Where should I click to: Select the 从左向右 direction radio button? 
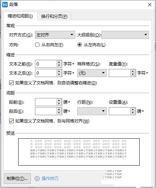(x=79, y=45)
